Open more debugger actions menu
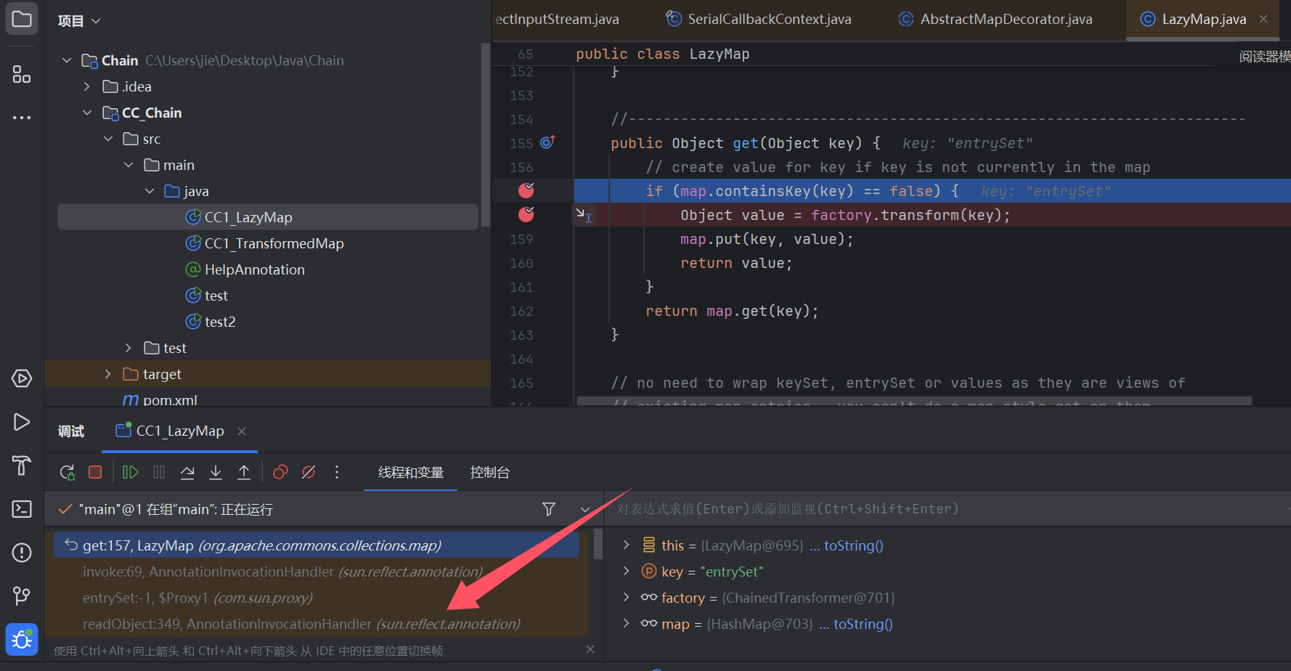This screenshot has width=1291, height=671. coord(337,473)
